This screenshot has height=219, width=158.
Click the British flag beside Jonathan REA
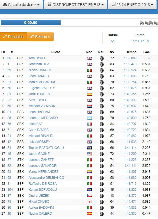coord(90,64)
